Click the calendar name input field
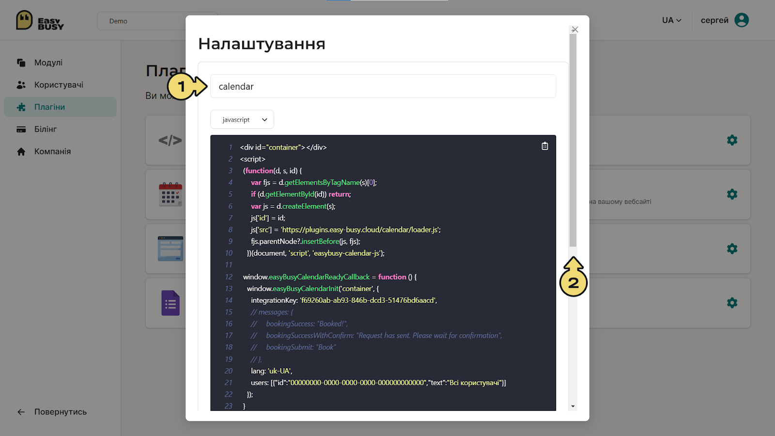This screenshot has height=436, width=775. click(x=383, y=86)
